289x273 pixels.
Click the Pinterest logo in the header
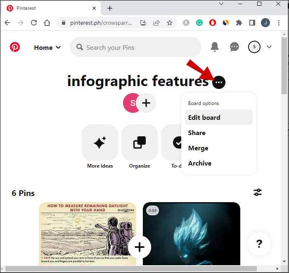tap(15, 47)
